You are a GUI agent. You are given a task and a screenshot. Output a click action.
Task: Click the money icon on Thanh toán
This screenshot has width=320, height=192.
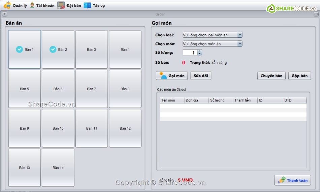tap(282, 180)
